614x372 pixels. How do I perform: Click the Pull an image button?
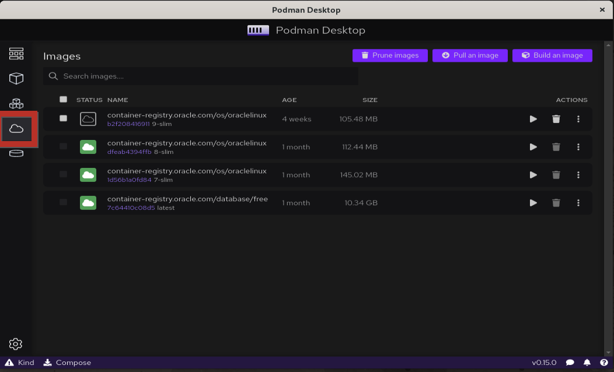point(470,55)
